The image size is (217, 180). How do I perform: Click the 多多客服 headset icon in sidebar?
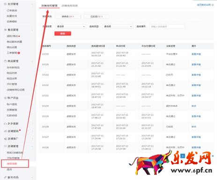click(x=5, y=123)
